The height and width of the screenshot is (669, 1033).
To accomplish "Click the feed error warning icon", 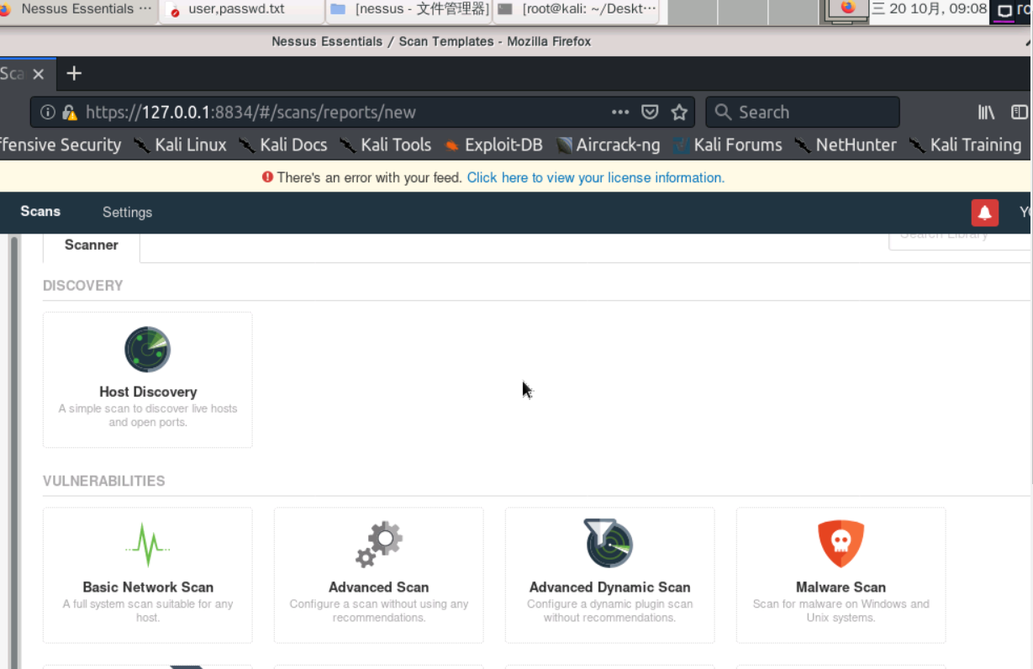I will coord(267,177).
